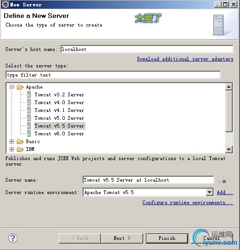Click the Tomcat v4.0 Server icon
240x250 pixels.
point(29,102)
